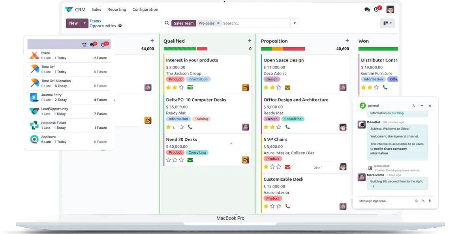Open the activities clock icon in top bar
This screenshot has width=464, height=234.
[x=377, y=9]
